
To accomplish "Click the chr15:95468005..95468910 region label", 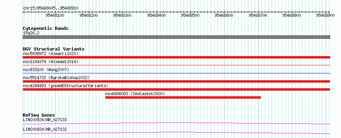I will click(51, 8).
